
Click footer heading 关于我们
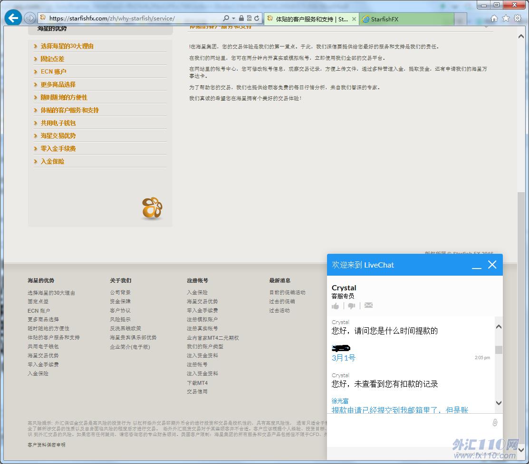[x=120, y=280]
